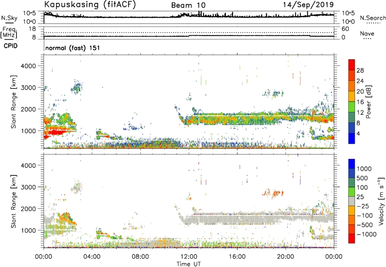Click the 12:00 time axis tick
Screen dimensions: 386x267
tap(189, 257)
